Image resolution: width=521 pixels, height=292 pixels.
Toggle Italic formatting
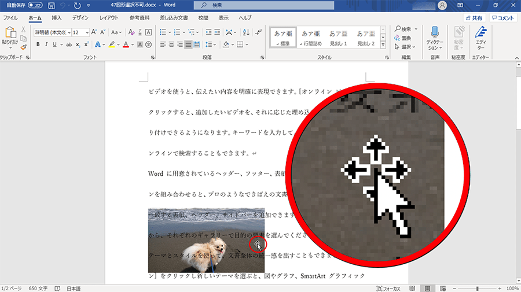point(46,45)
